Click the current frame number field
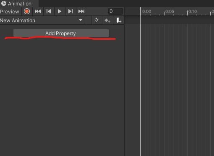214x156 pixels. click(115, 11)
